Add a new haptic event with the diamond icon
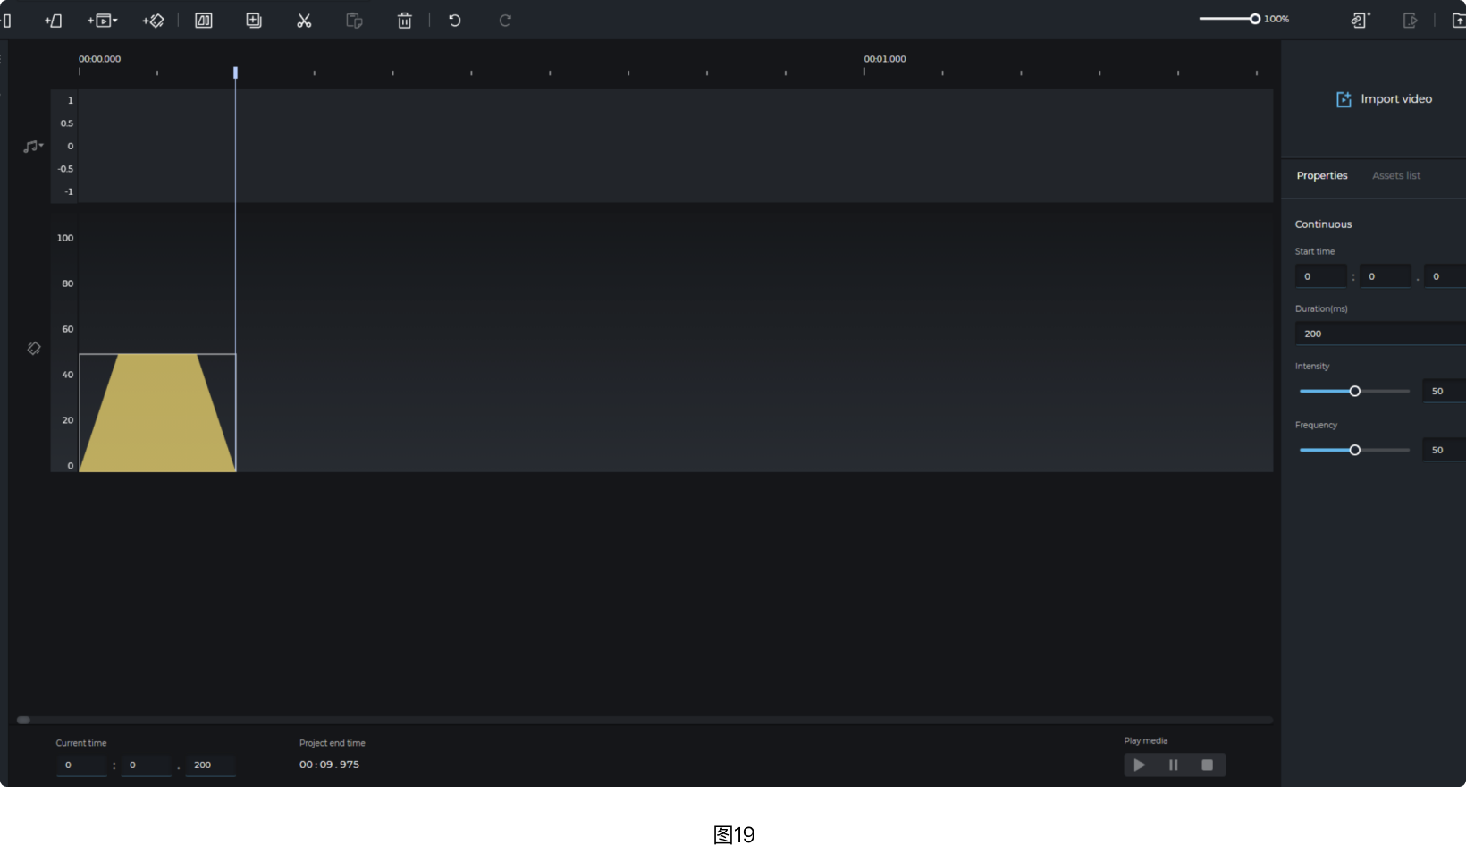 click(x=153, y=20)
